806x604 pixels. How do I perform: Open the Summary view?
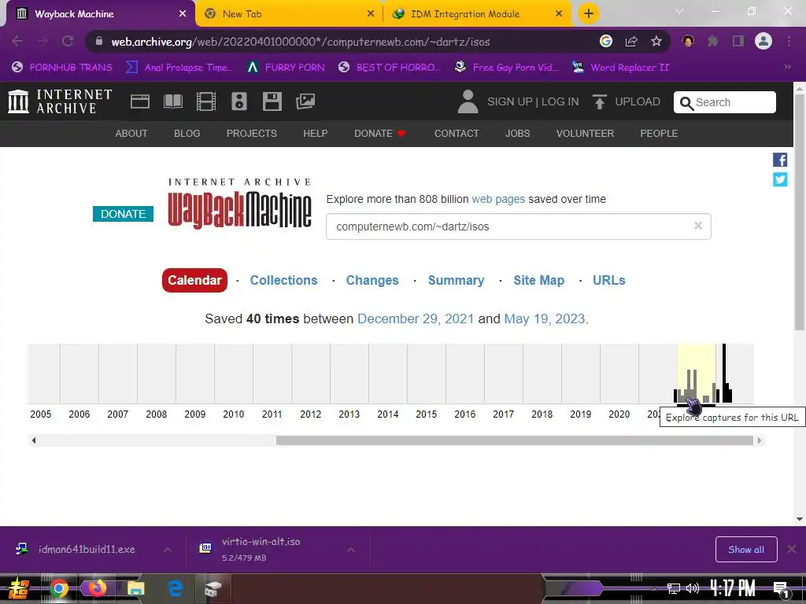(x=456, y=280)
